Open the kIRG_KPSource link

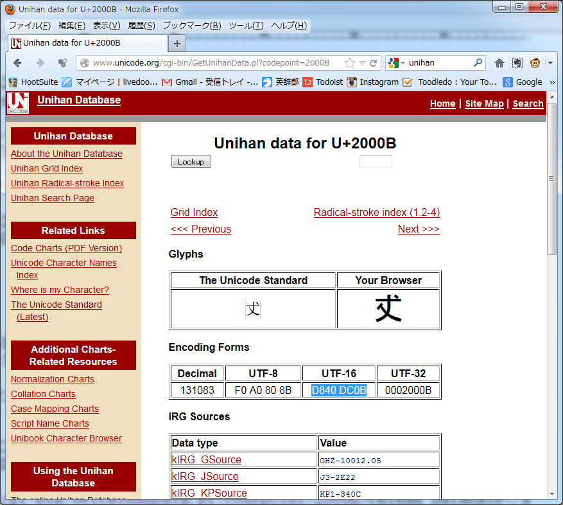[x=209, y=493]
